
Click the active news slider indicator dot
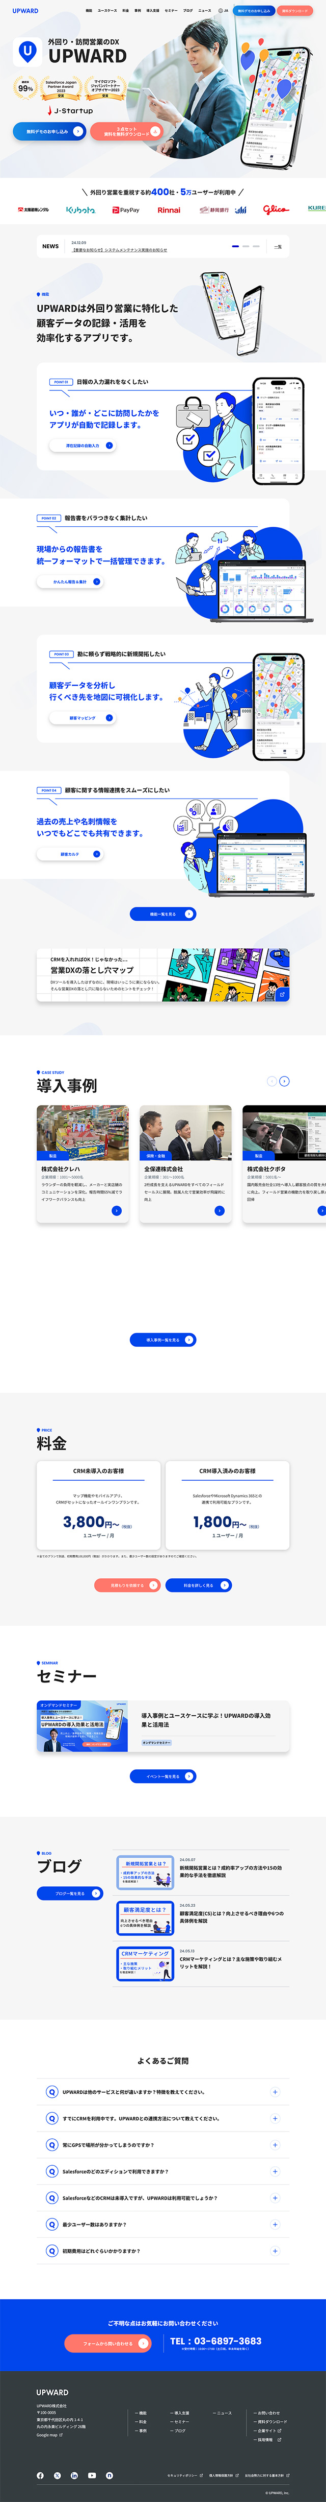(235, 246)
